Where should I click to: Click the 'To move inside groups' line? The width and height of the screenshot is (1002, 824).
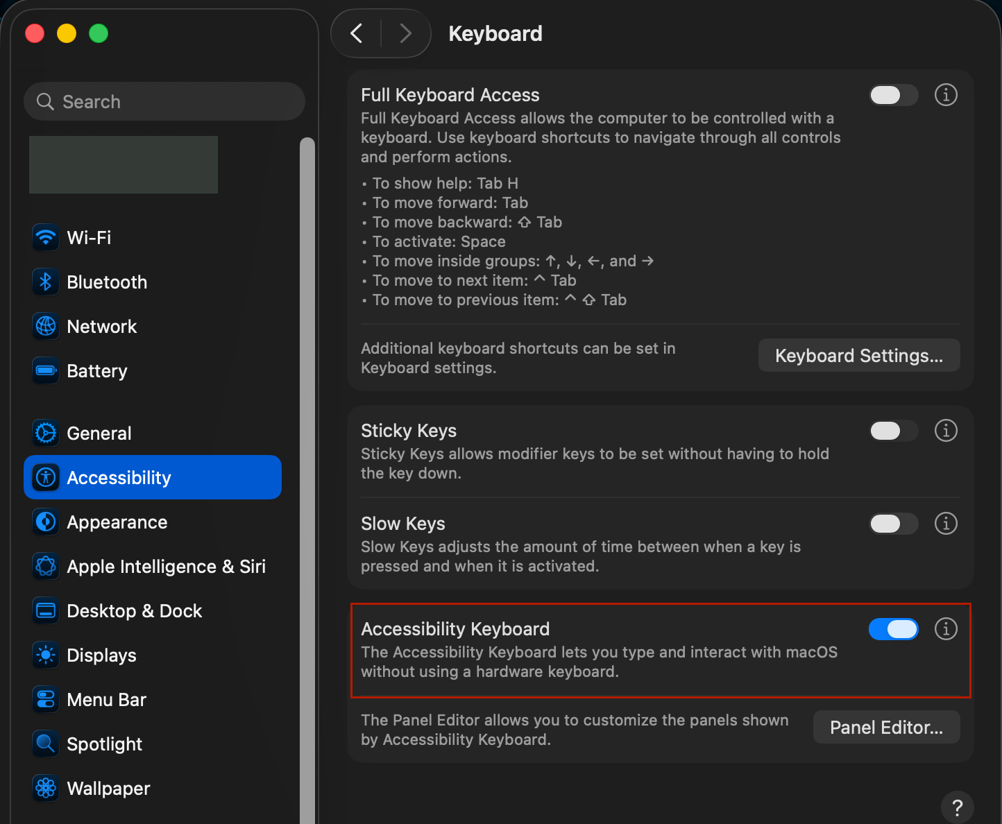click(507, 261)
